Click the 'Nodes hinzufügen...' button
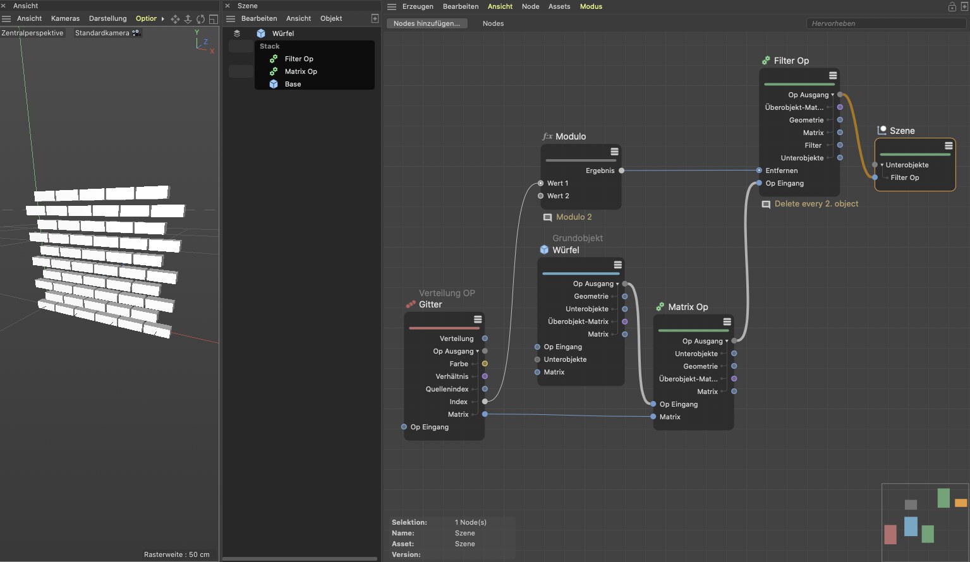 427,23
